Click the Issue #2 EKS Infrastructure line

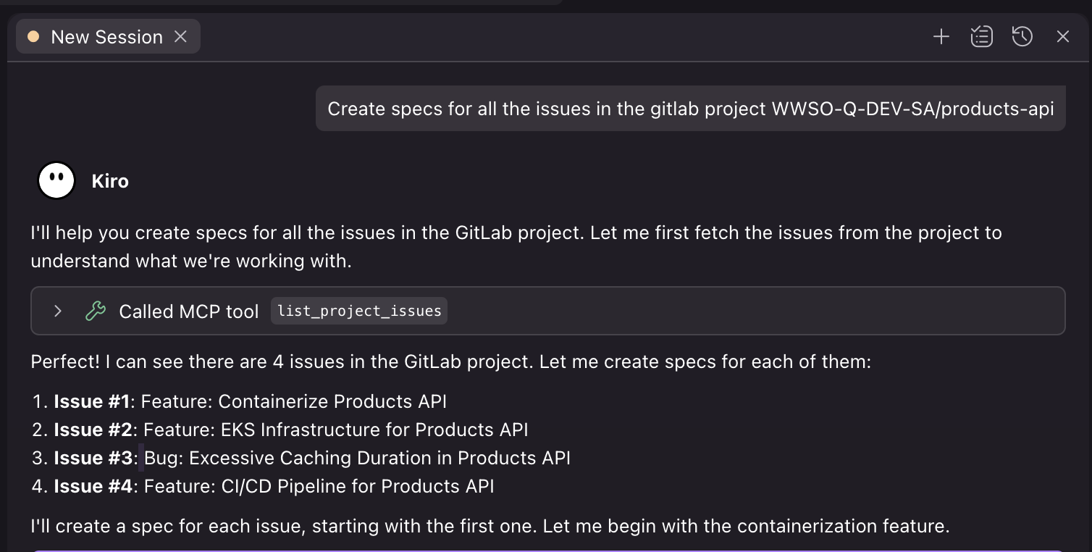pos(290,429)
